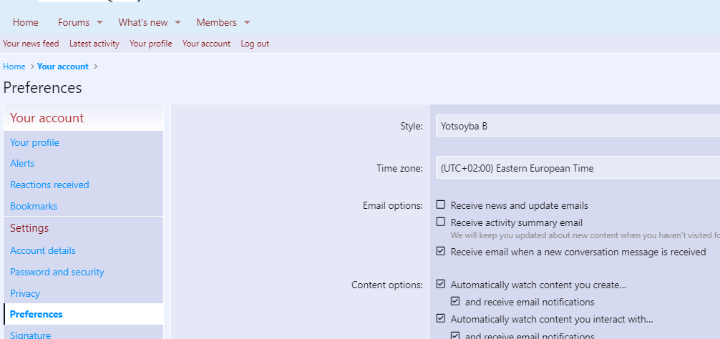
Task: Enable Receive news and update emails
Action: click(x=441, y=205)
